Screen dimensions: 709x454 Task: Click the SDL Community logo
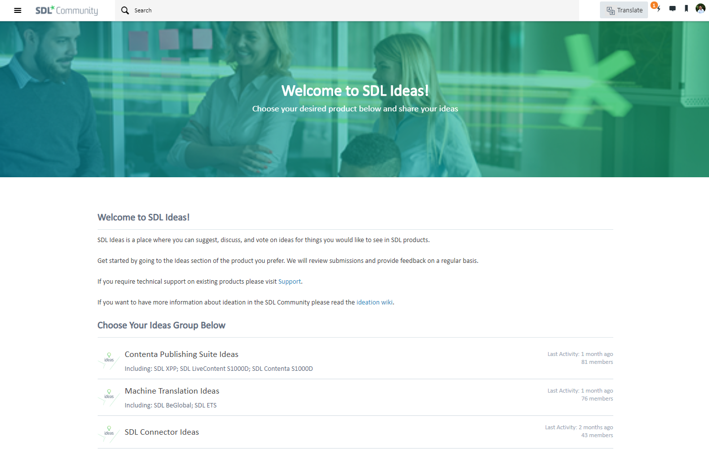coord(66,10)
